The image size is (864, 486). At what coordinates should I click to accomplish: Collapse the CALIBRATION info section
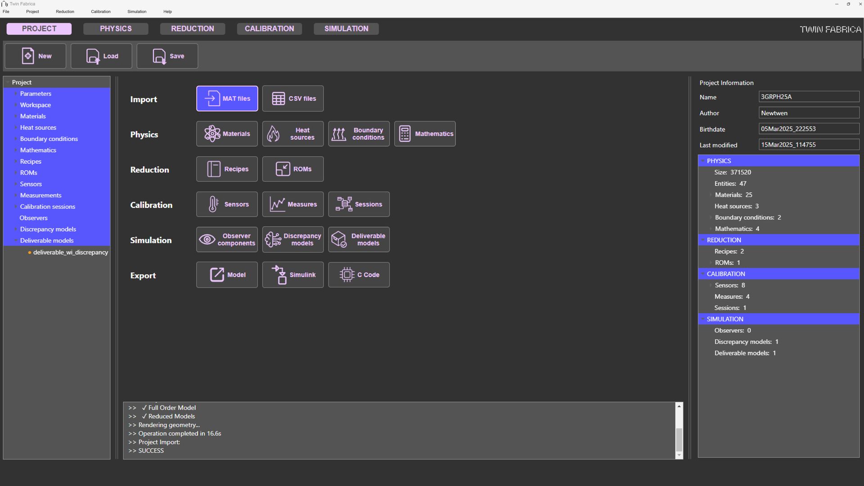[703, 274]
